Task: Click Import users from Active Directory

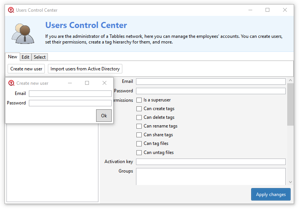Action: 85,69
